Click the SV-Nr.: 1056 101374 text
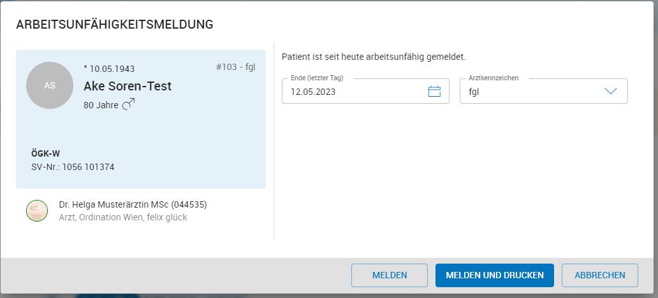 (73, 167)
